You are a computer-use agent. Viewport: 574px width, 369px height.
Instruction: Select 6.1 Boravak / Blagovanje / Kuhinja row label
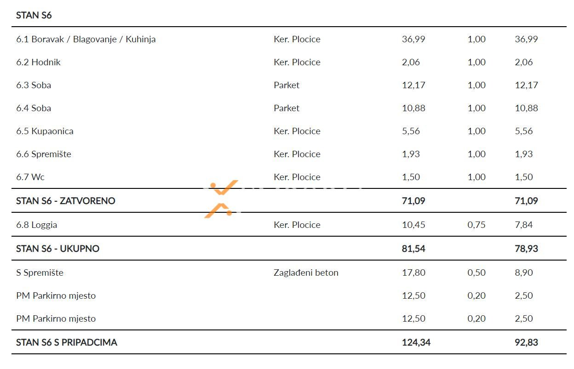[86, 39]
